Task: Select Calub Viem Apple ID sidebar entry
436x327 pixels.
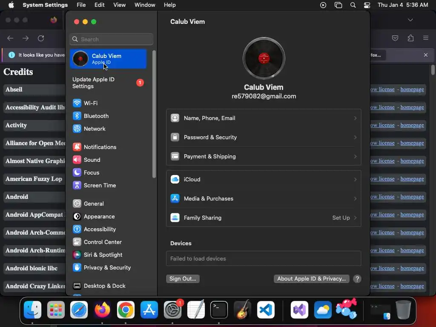Action: pos(108,59)
